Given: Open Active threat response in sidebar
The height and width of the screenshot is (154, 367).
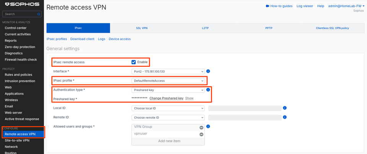Looking at the screenshot, I should click(x=22, y=119).
